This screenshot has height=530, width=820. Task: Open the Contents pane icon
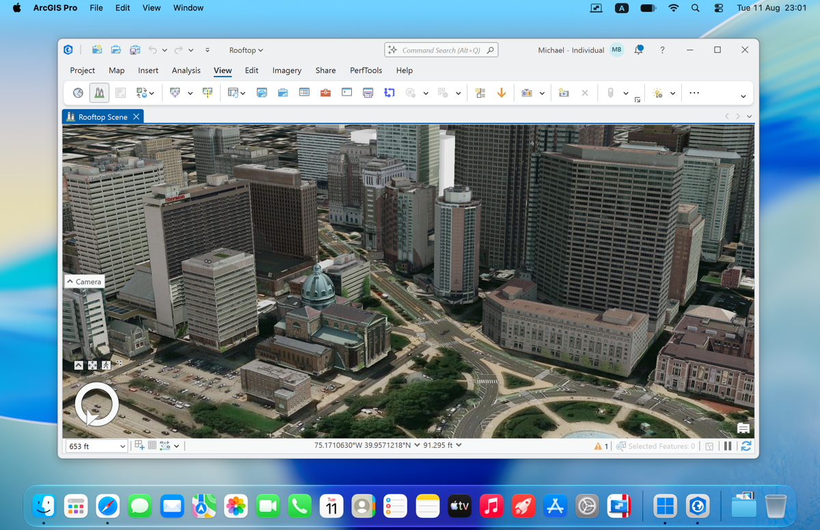click(304, 93)
